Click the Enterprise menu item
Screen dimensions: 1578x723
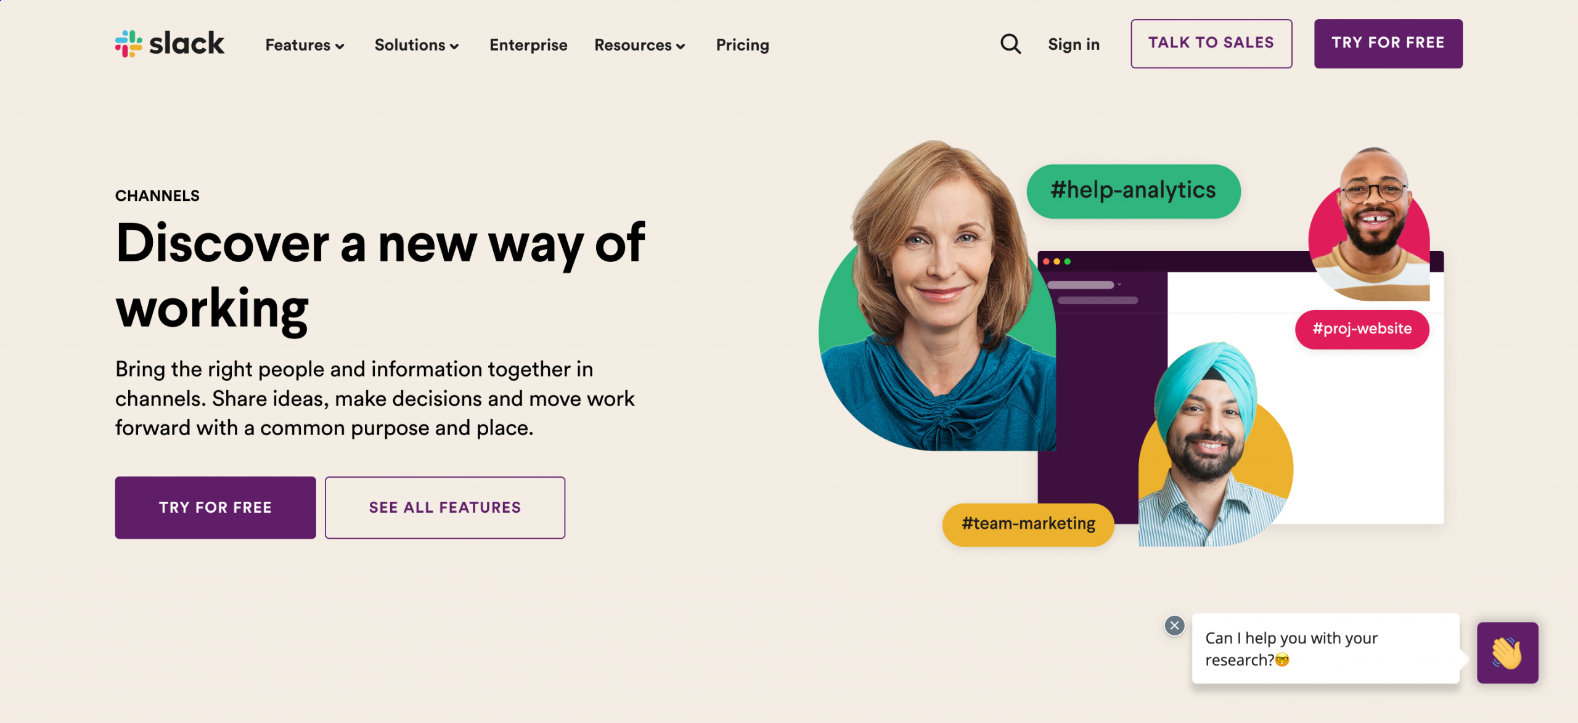[528, 44]
